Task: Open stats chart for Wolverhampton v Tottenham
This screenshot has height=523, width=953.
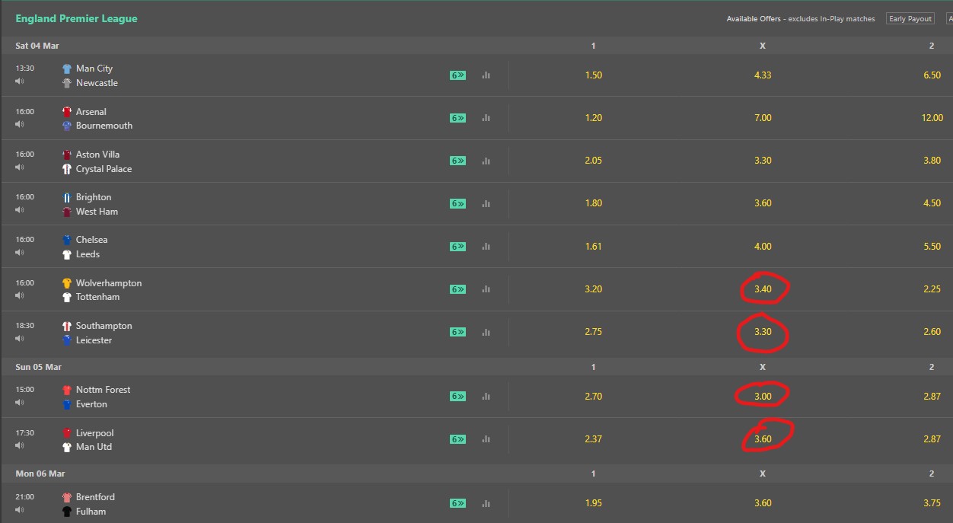Action: [x=486, y=289]
